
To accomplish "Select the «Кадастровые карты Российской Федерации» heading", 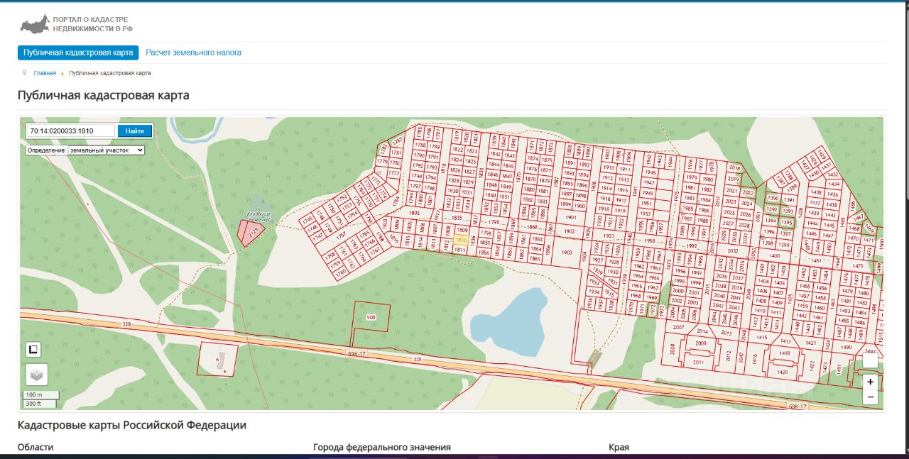I will click(132, 426).
